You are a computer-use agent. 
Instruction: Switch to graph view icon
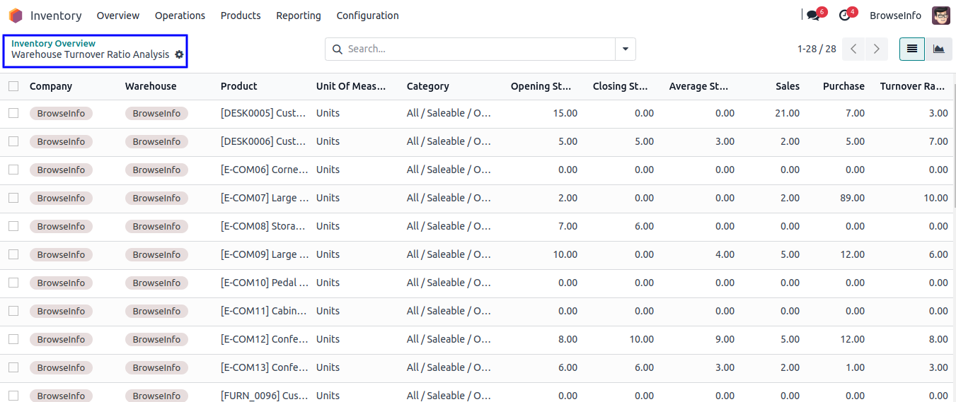point(938,49)
